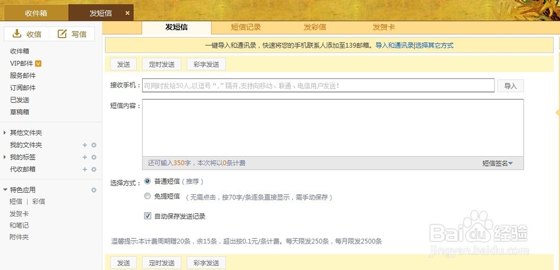The image size is (560, 270).
Task: Open the gear settings for 代收邮箱
Action: coord(94,169)
